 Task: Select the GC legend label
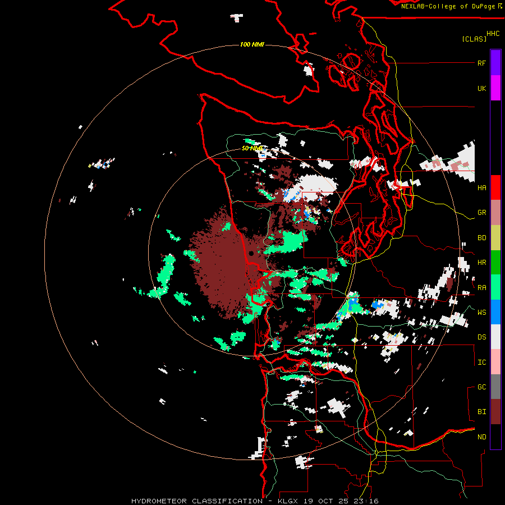coord(481,387)
